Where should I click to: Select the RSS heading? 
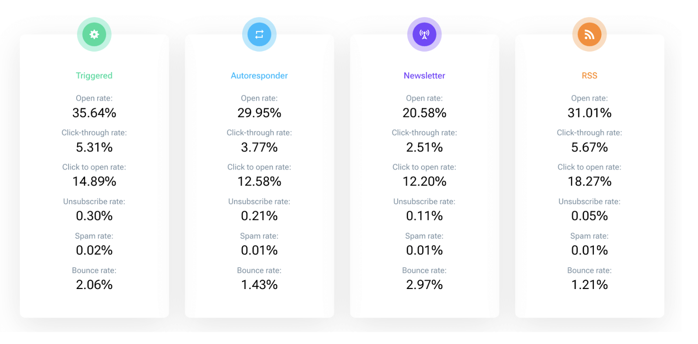tap(589, 76)
